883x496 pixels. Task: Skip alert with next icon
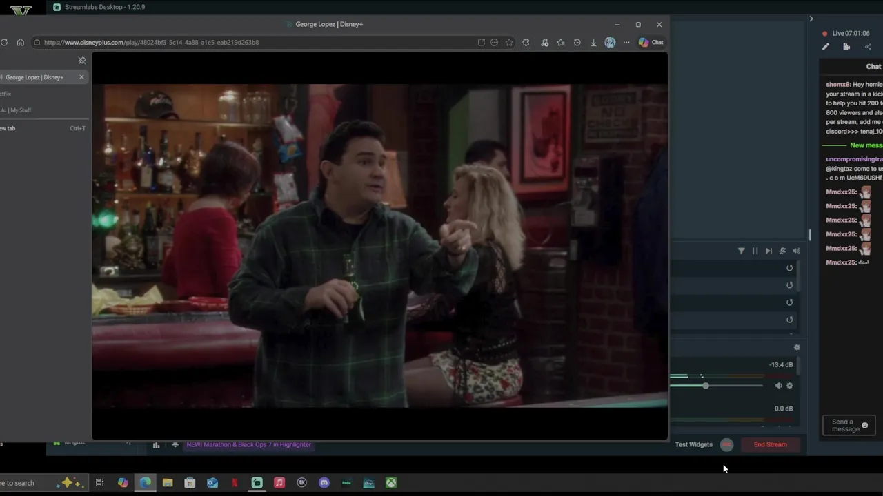click(x=768, y=251)
